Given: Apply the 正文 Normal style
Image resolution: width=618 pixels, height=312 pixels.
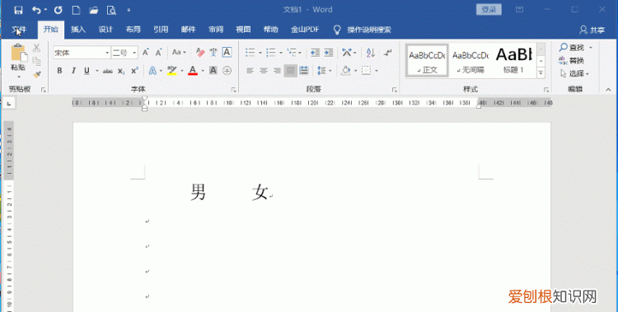Looking at the screenshot, I should click(x=427, y=60).
